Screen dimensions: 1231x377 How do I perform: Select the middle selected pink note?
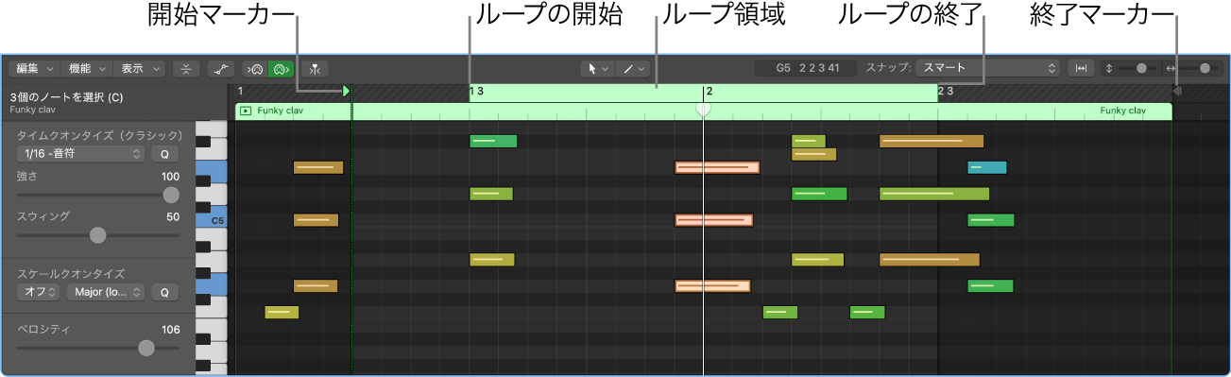(x=713, y=220)
